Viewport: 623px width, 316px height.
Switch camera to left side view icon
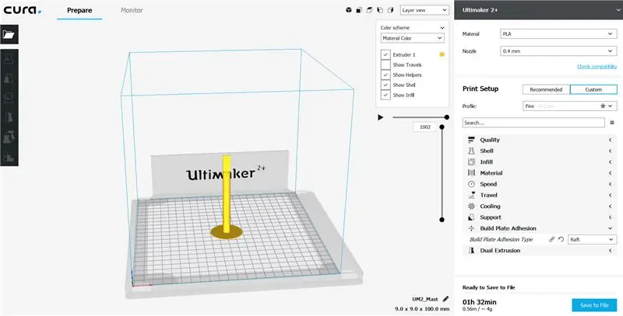380,10
